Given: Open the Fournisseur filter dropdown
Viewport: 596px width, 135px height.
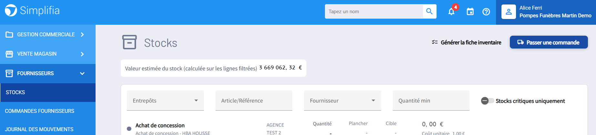Looking at the screenshot, I should 342,101.
